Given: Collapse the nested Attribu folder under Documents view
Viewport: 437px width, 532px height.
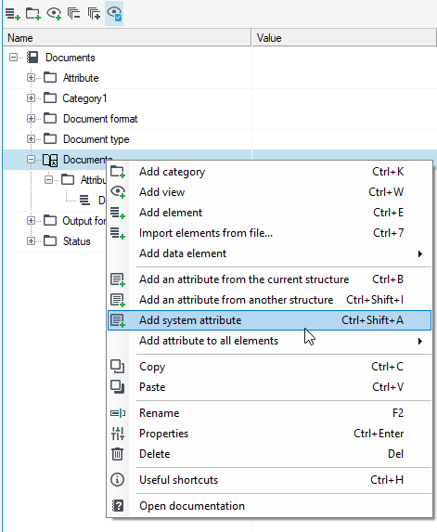Looking at the screenshot, I should pyautogui.click(x=49, y=179).
